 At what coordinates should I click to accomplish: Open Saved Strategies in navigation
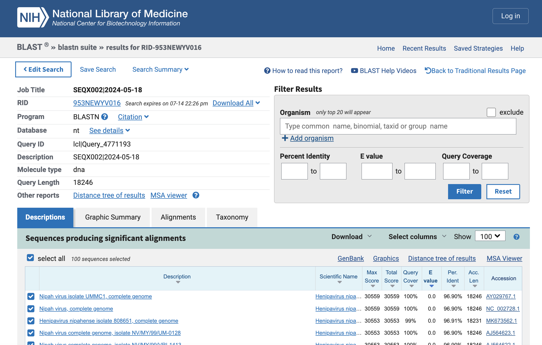coord(478,48)
